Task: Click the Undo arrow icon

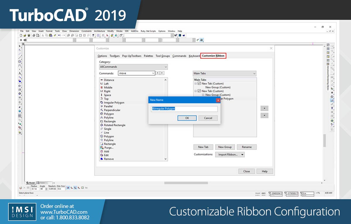Action: pos(59,35)
